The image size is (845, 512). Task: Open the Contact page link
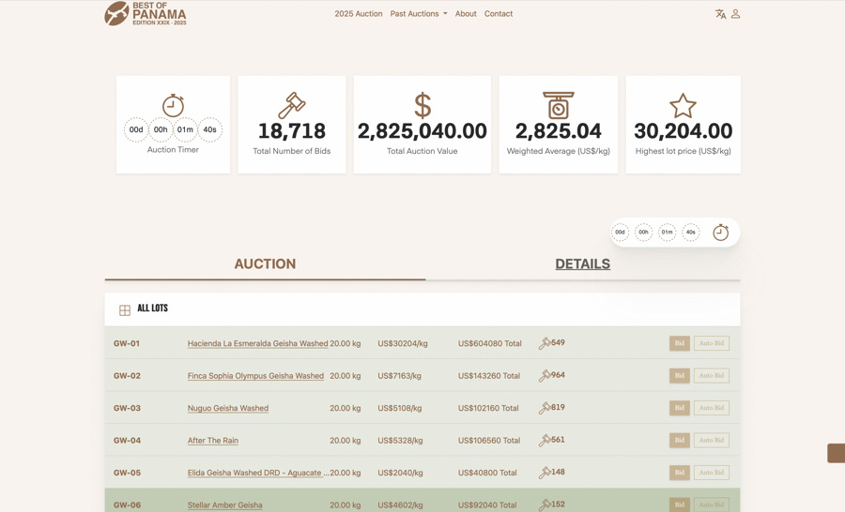499,14
